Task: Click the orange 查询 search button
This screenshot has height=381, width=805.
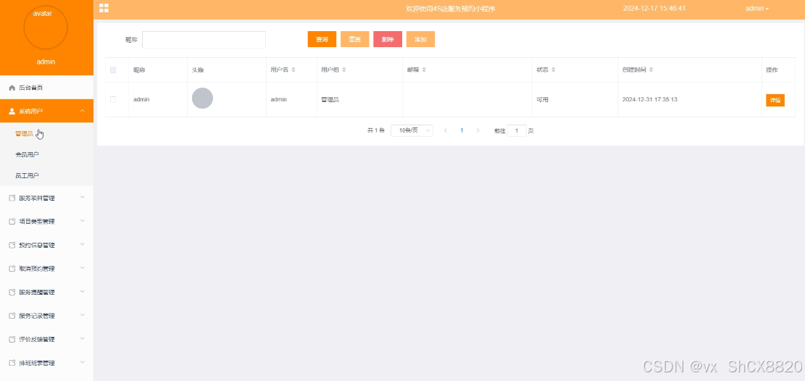Action: [322, 40]
